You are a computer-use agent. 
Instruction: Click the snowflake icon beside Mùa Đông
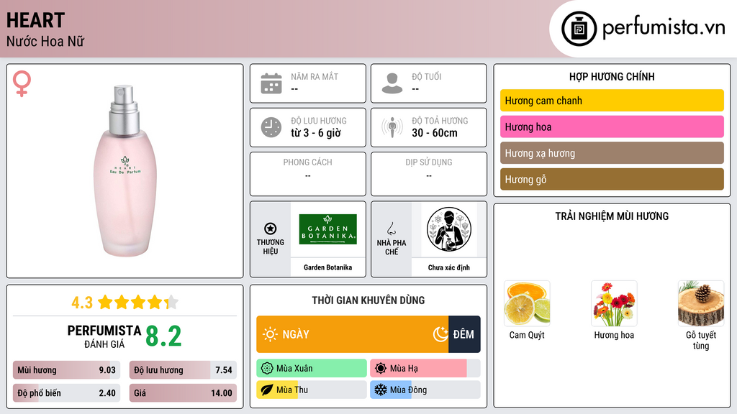(x=381, y=390)
